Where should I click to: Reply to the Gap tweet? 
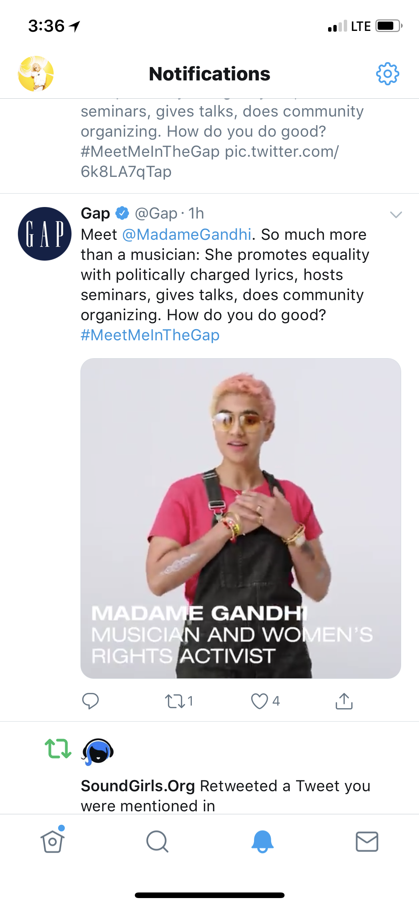click(x=90, y=701)
